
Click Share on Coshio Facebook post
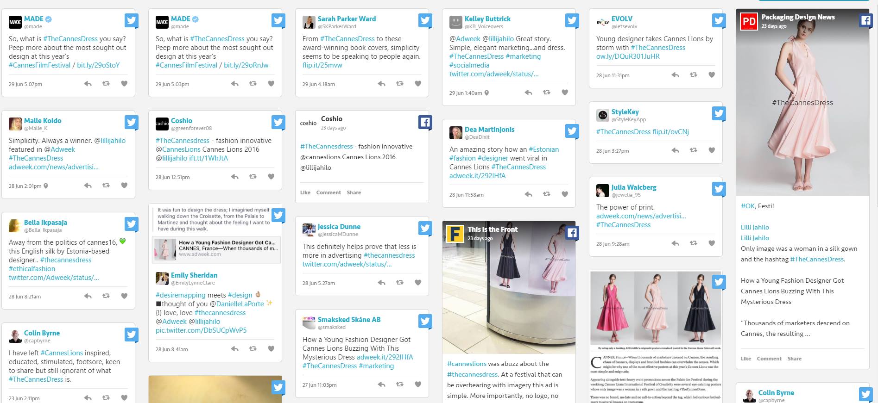[x=354, y=192]
